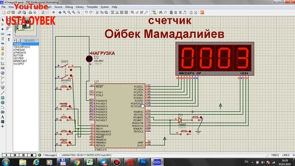Viewport: 295px width, 166px height.
Task: Open the File menu
Action: 3,7
